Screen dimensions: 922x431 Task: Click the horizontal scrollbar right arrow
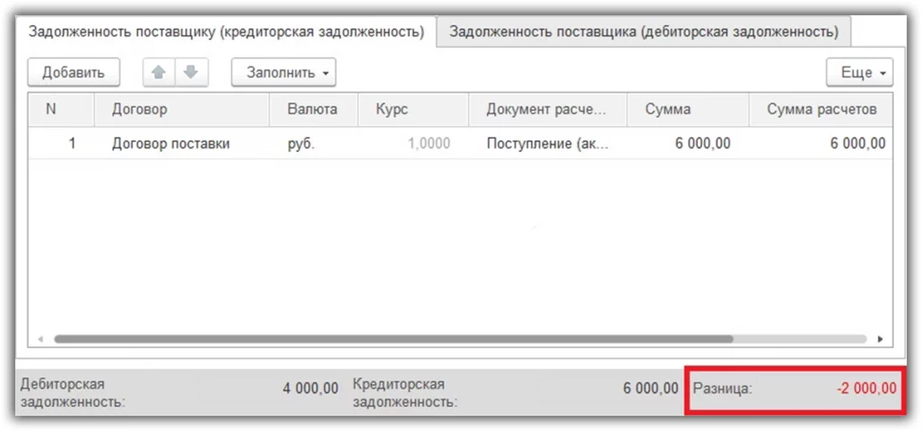pos(880,339)
